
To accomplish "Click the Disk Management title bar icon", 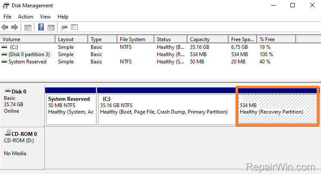I will coord(6,6).
